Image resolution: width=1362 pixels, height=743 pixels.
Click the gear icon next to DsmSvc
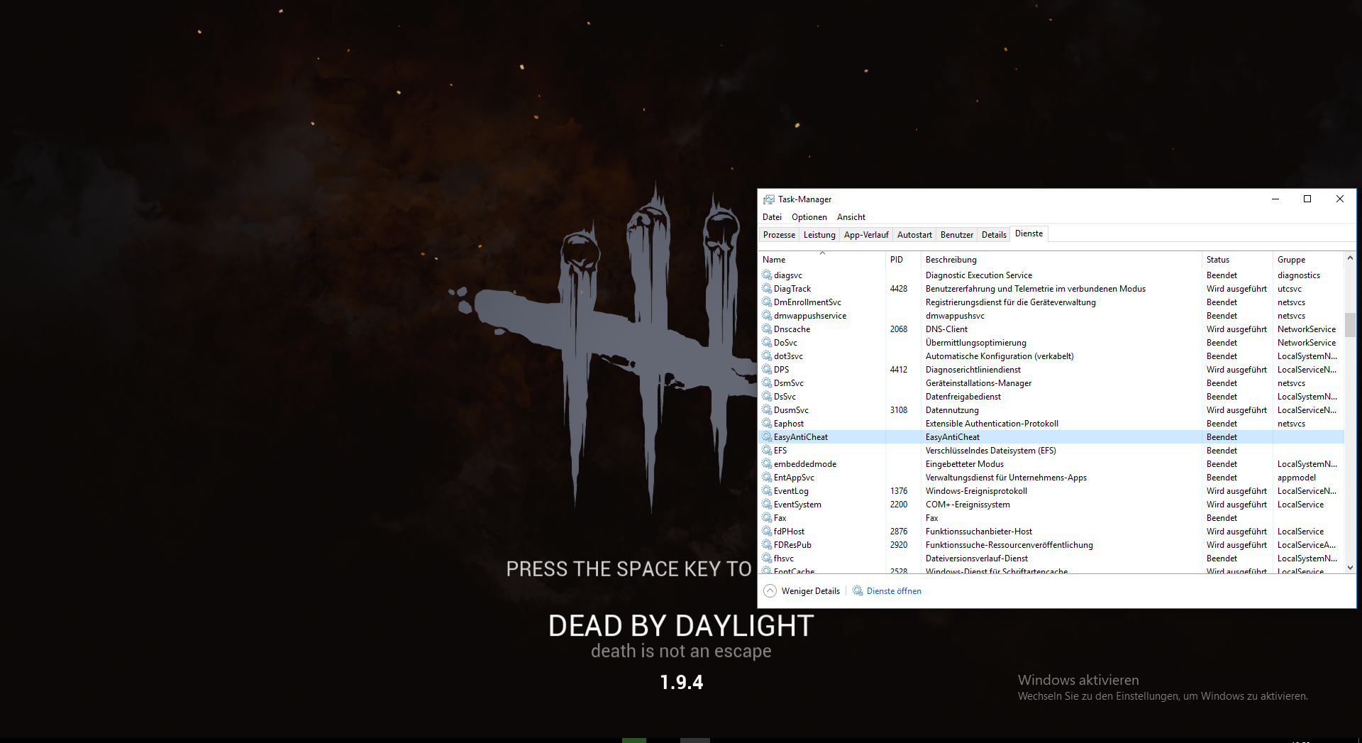point(767,382)
